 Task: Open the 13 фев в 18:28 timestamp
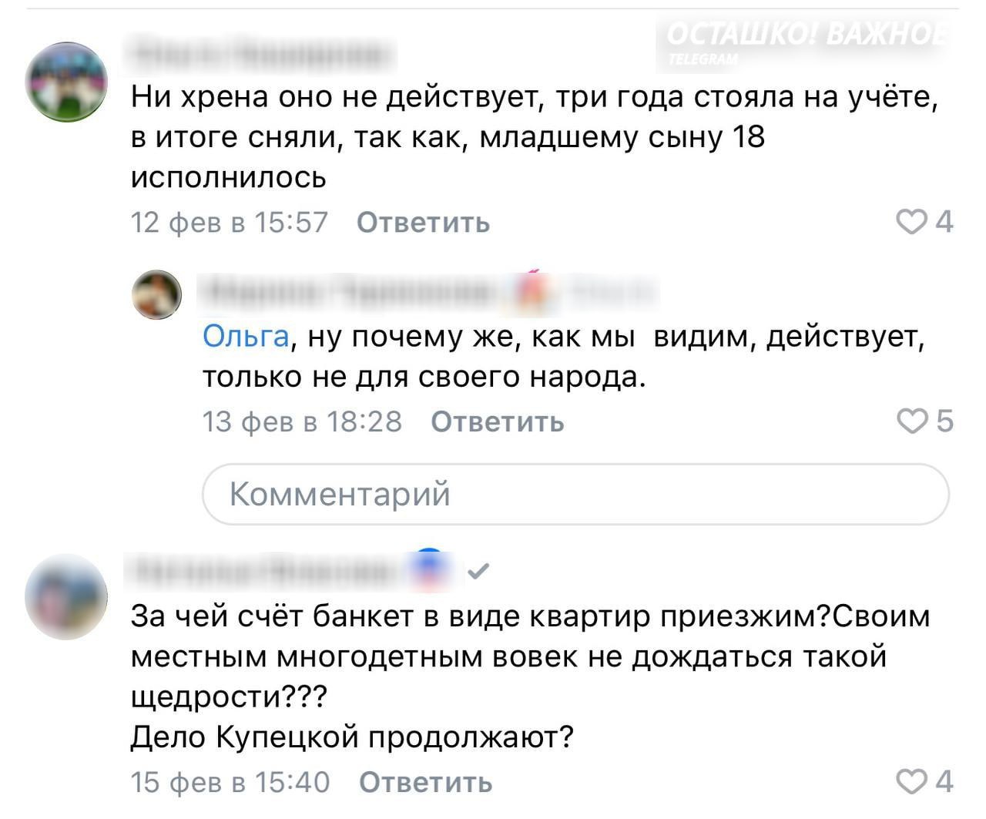point(302,421)
